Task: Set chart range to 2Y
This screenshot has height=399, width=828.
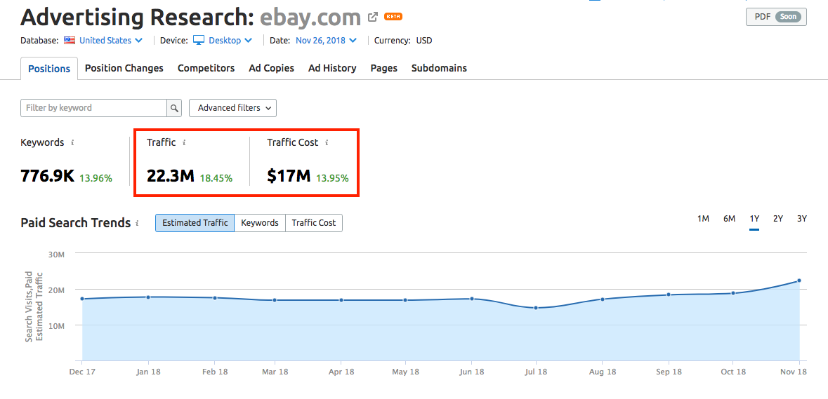Action: pos(778,219)
